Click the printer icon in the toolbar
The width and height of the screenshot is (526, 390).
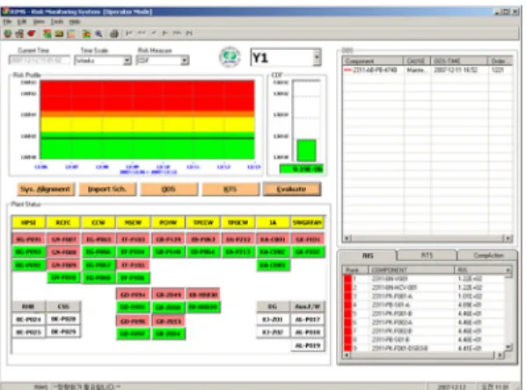[x=114, y=33]
